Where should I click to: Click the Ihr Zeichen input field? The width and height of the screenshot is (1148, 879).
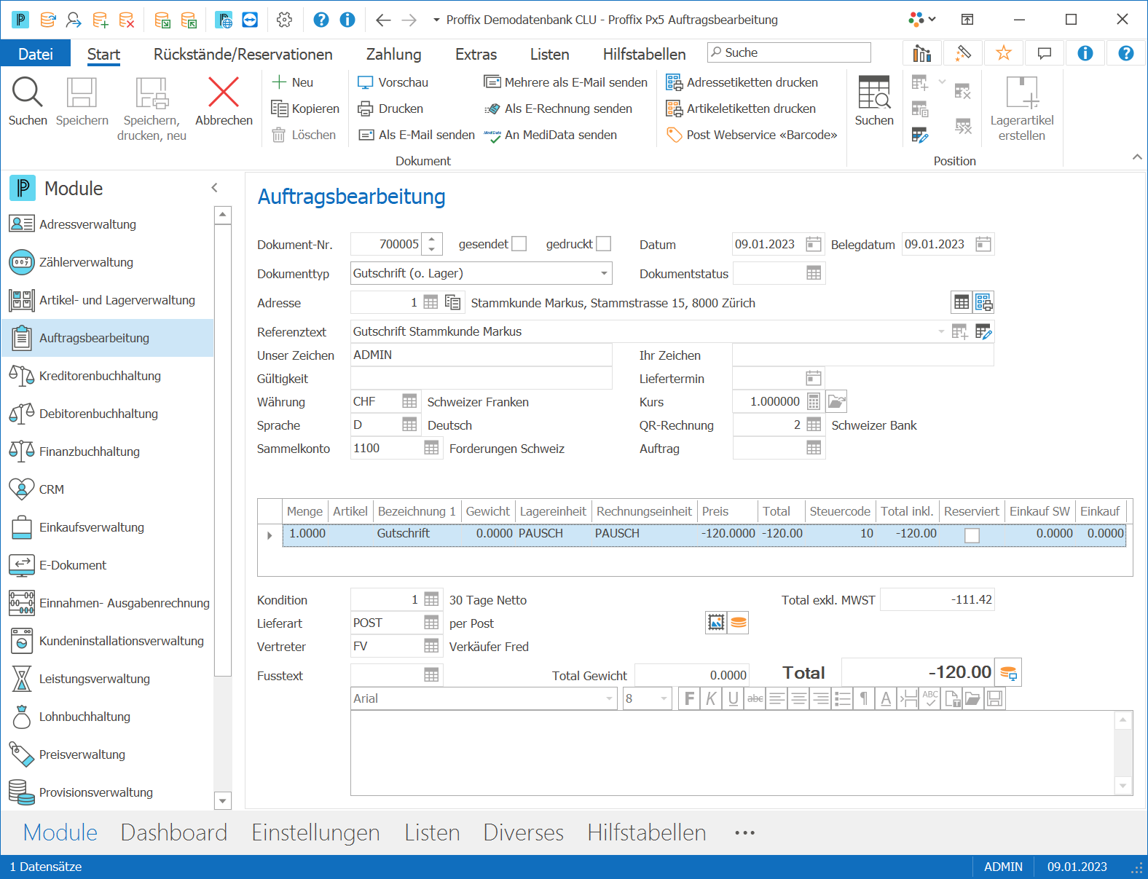[863, 355]
